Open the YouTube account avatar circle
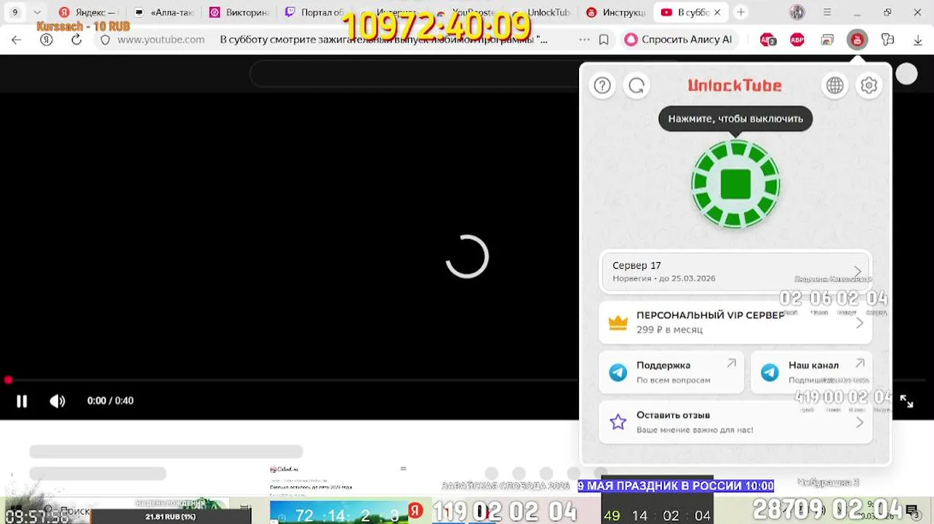The image size is (934, 524). [906, 74]
